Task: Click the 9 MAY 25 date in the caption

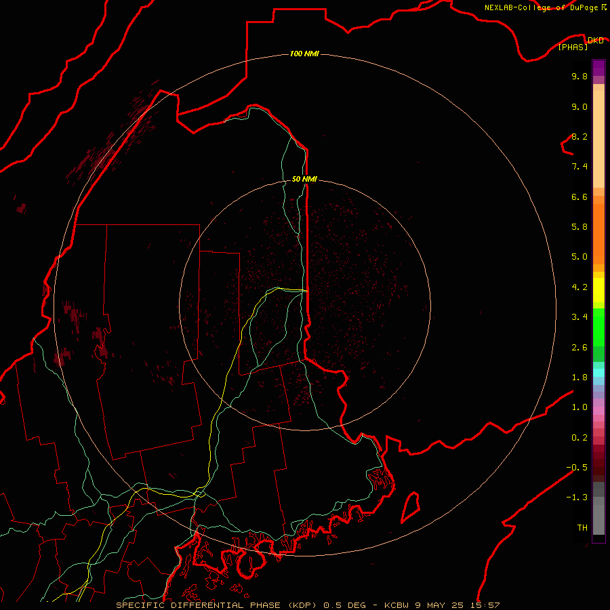Action: [440, 605]
